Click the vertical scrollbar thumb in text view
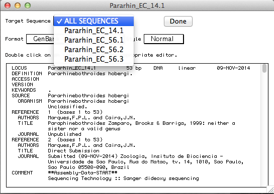The height and width of the screenshot is (194, 274). (264, 68)
